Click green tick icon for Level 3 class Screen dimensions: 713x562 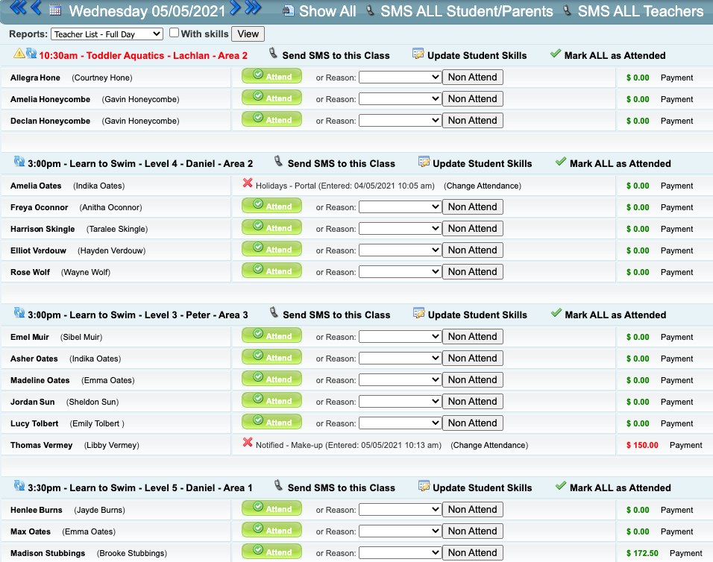(556, 313)
